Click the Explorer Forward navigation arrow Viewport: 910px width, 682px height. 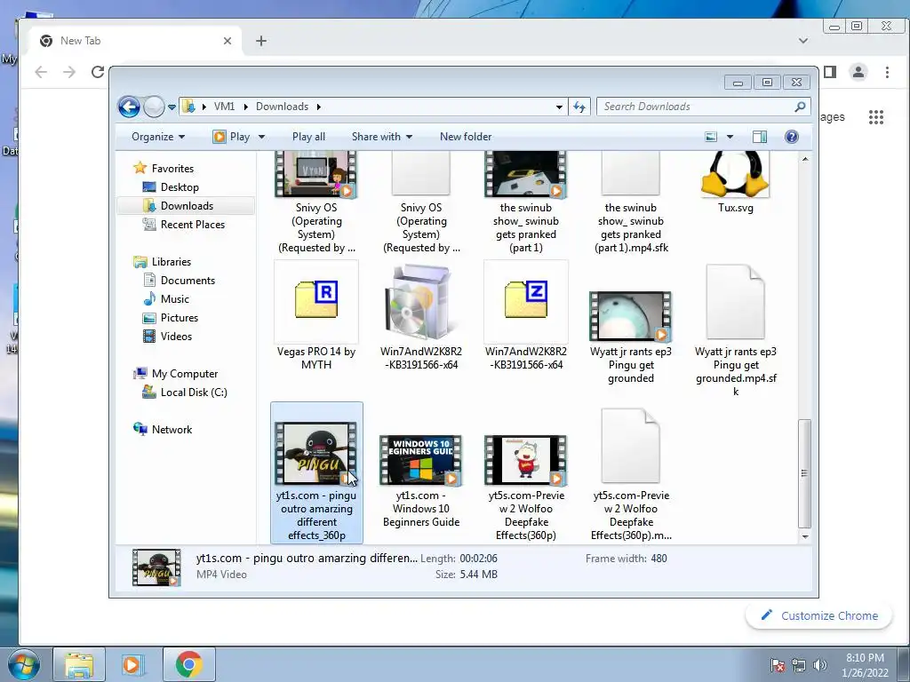point(154,107)
